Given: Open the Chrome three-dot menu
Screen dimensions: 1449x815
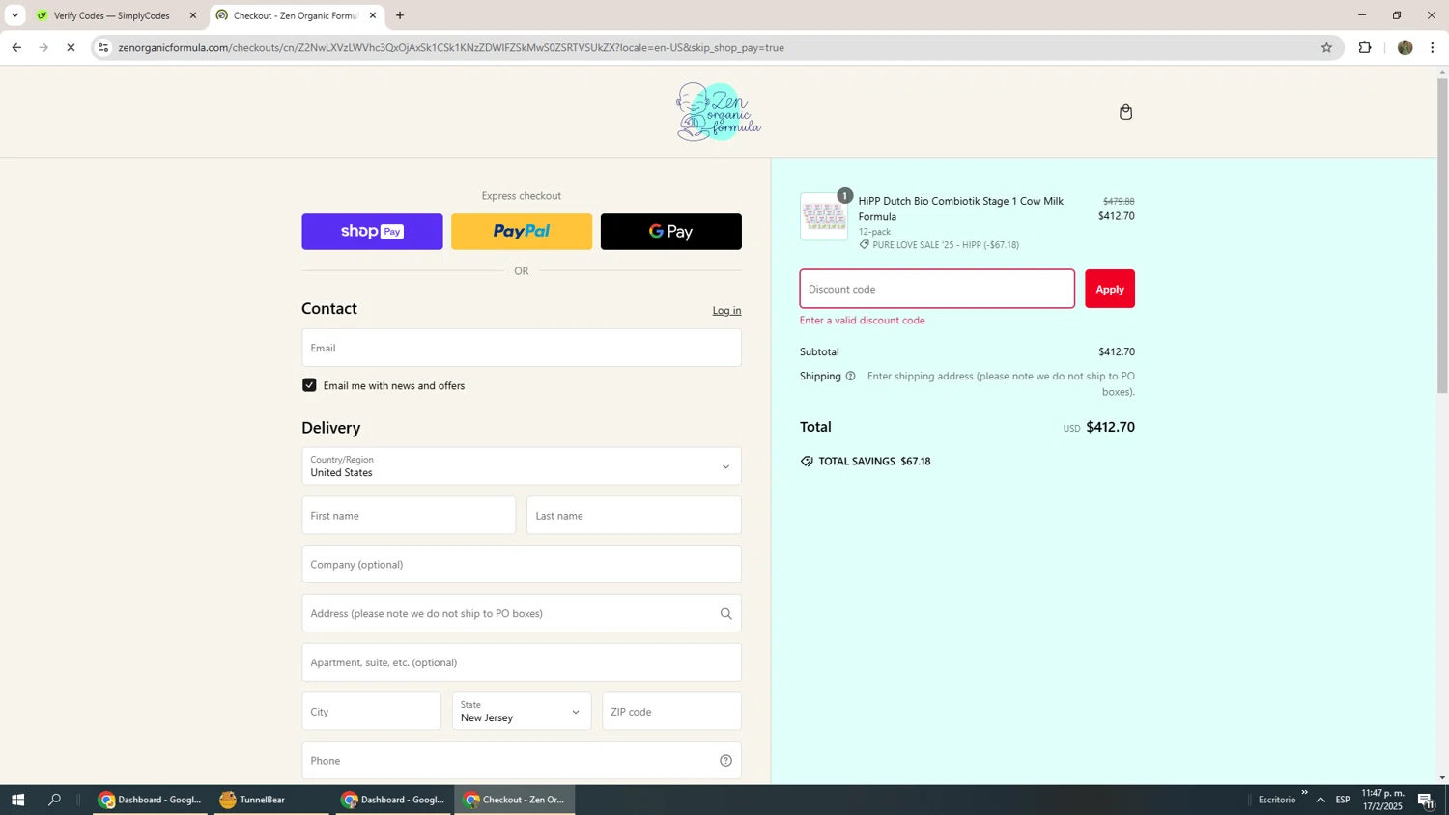Looking at the screenshot, I should (x=1433, y=47).
